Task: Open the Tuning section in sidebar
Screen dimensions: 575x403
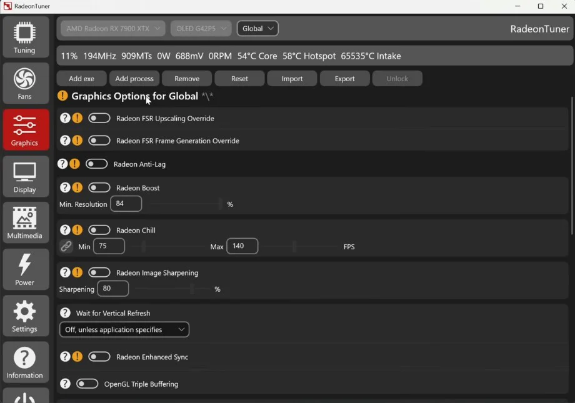Action: [25, 37]
